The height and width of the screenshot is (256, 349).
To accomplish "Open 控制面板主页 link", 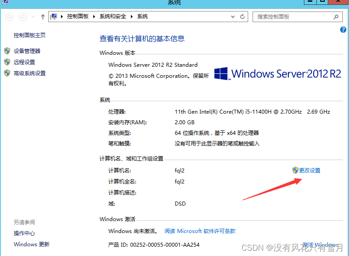I will [30, 35].
